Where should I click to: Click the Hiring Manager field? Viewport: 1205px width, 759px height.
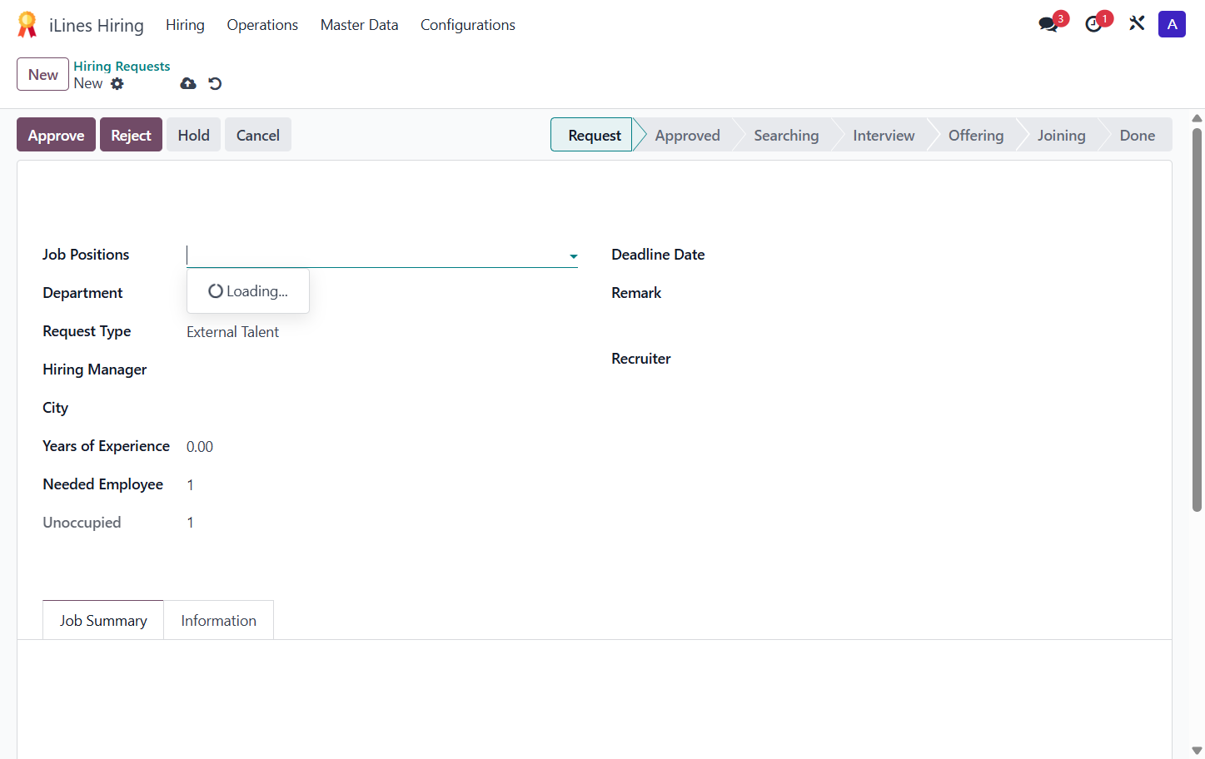click(x=381, y=370)
